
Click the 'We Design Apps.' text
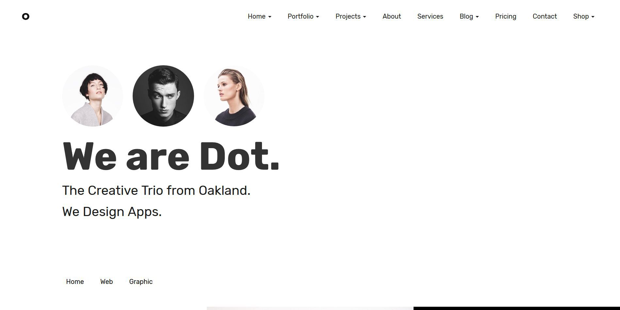click(x=112, y=212)
